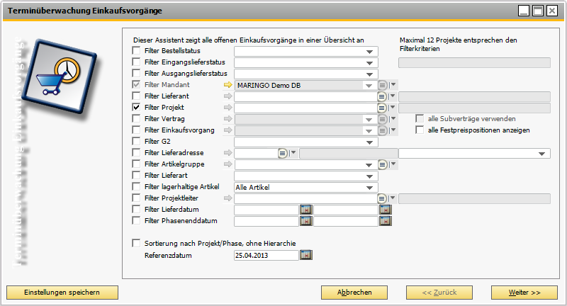Open calendar for Filter Phasenenddatum end date
Image resolution: width=567 pixels, height=306 pixels.
(x=386, y=221)
